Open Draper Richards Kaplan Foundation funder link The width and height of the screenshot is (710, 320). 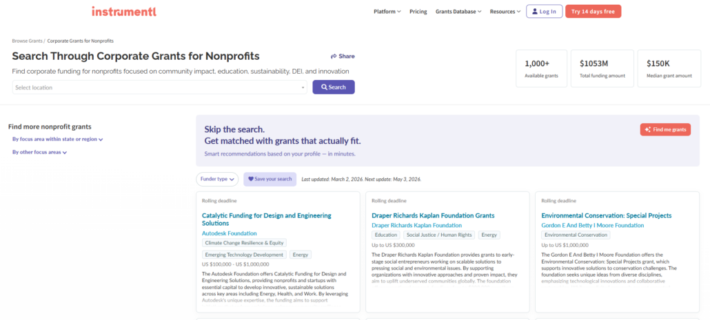(416, 225)
